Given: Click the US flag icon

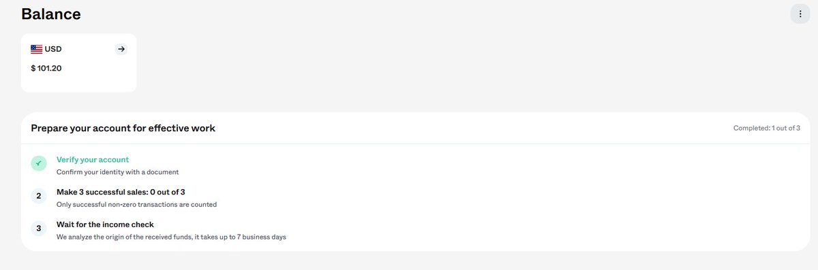Looking at the screenshot, I should click(x=37, y=49).
